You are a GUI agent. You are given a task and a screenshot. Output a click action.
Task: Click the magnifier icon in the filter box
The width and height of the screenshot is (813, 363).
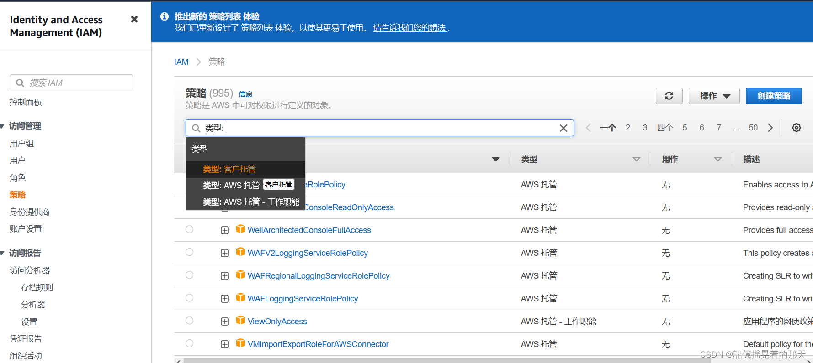click(x=196, y=128)
